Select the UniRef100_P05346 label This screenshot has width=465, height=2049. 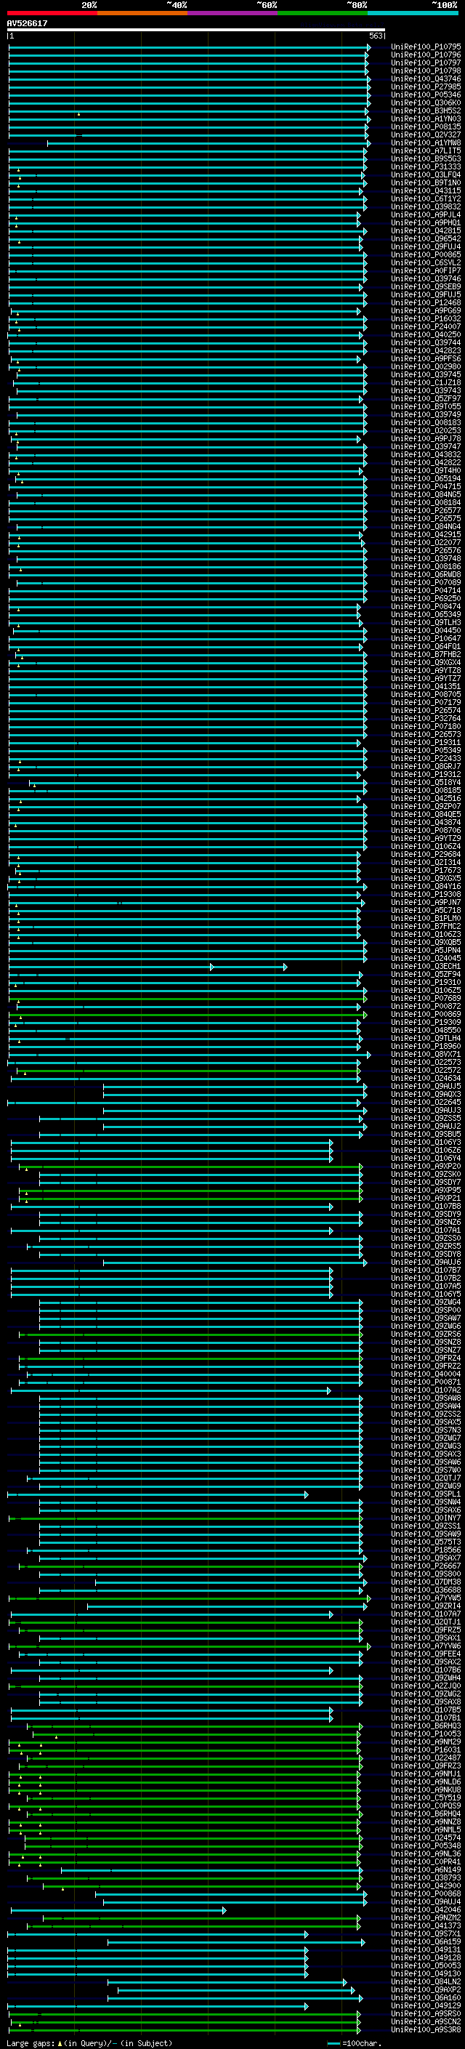(x=426, y=94)
